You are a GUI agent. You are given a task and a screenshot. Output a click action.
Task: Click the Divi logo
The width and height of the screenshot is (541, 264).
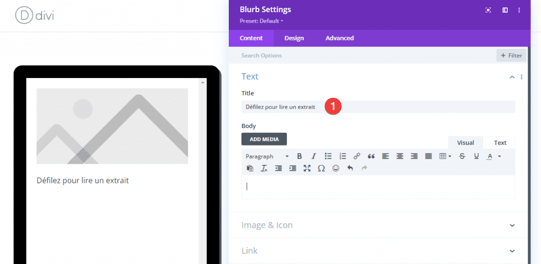(34, 15)
